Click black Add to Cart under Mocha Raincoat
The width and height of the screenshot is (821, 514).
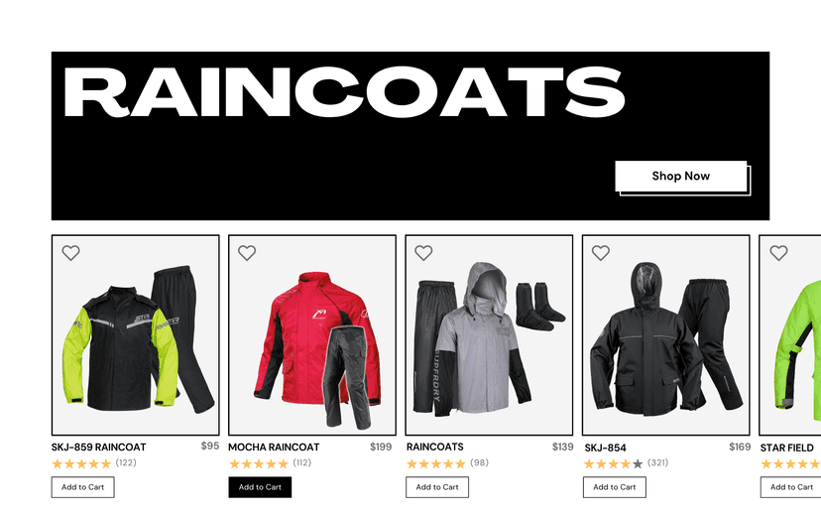[260, 487]
